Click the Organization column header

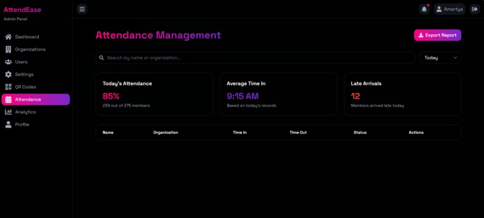(x=166, y=132)
